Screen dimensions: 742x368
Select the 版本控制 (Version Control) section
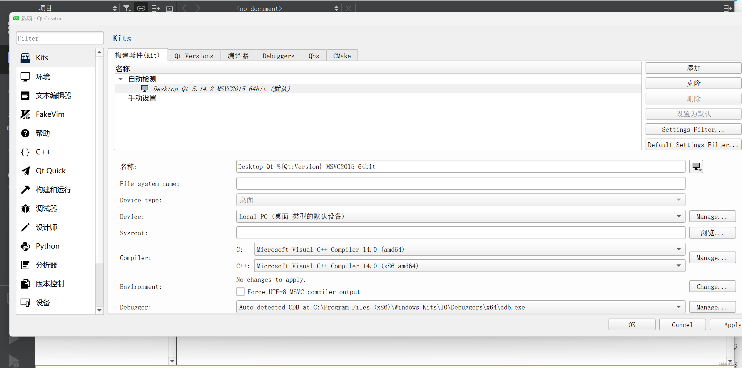(x=50, y=284)
